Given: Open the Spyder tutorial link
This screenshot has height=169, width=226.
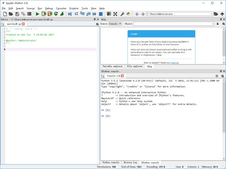Looking at the screenshot, I should click(175, 63).
